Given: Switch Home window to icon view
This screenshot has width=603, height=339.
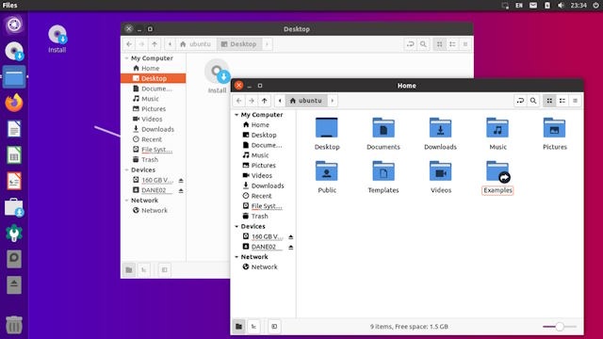Looking at the screenshot, I should click(x=549, y=101).
